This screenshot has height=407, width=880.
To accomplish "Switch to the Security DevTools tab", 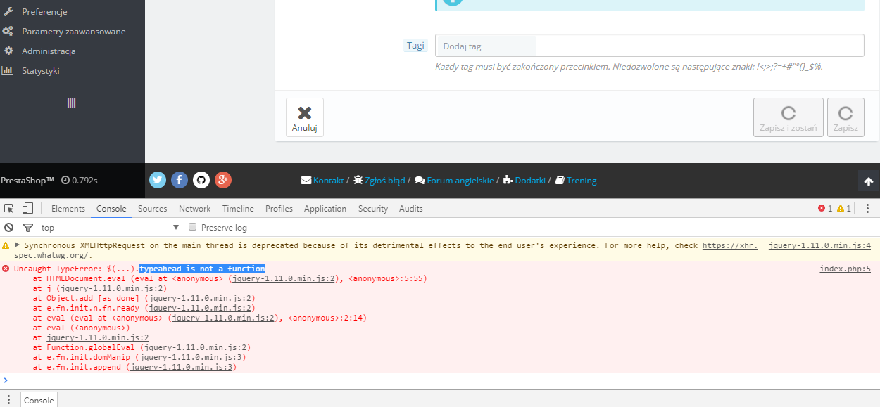I will pos(373,209).
